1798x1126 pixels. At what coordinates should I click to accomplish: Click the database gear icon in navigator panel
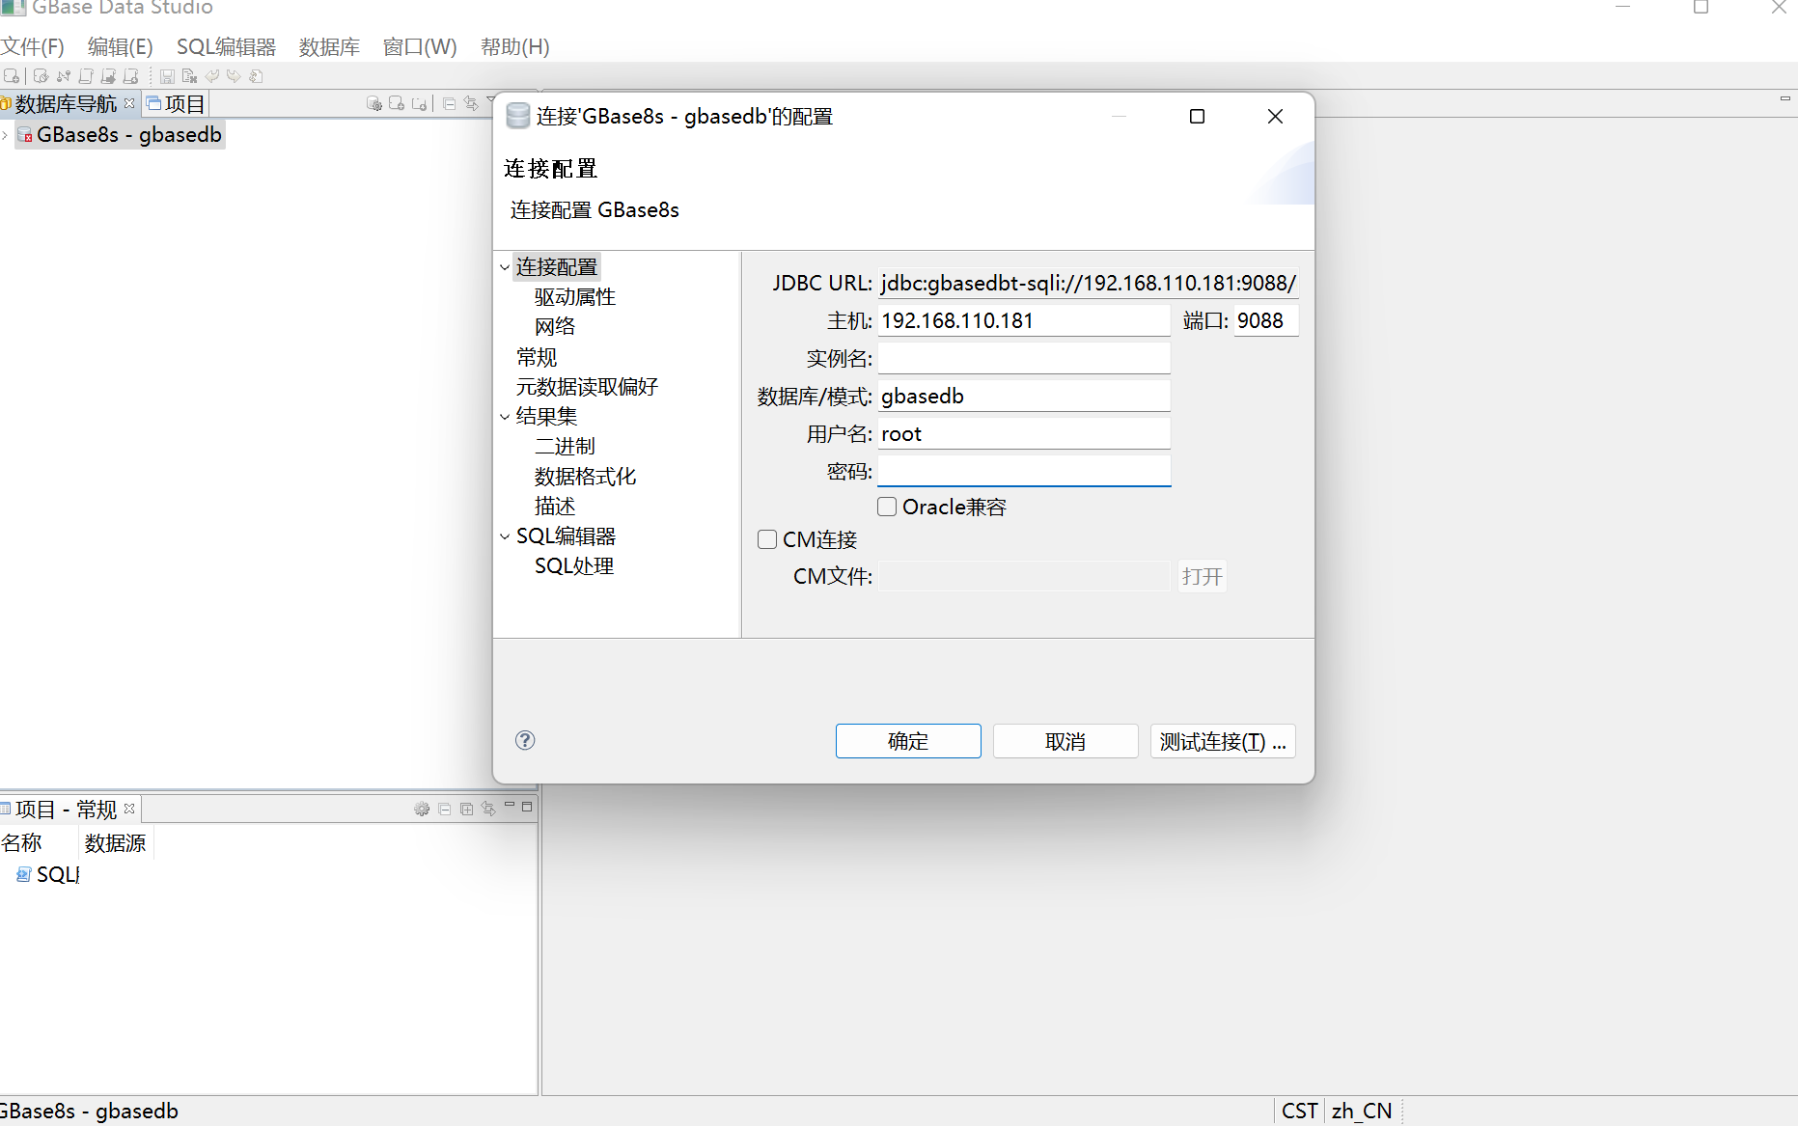point(374,103)
